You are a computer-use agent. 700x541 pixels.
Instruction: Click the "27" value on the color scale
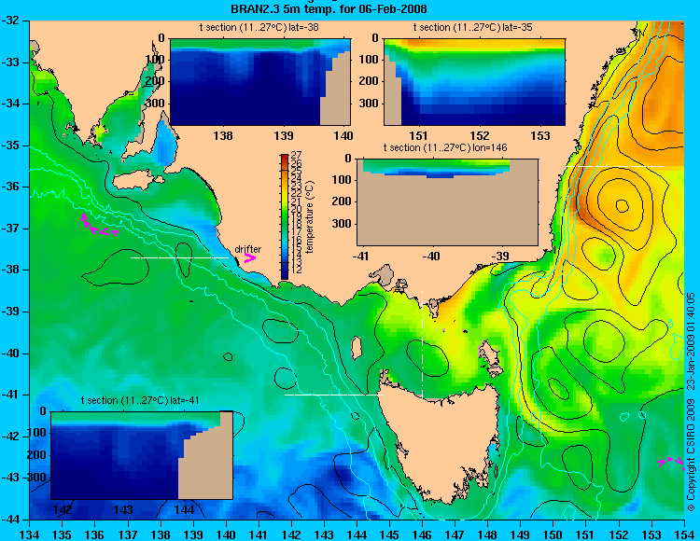[296, 155]
